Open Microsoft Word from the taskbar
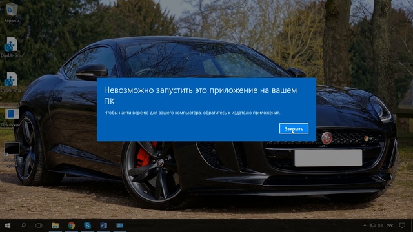The width and height of the screenshot is (413, 232). 103,226
